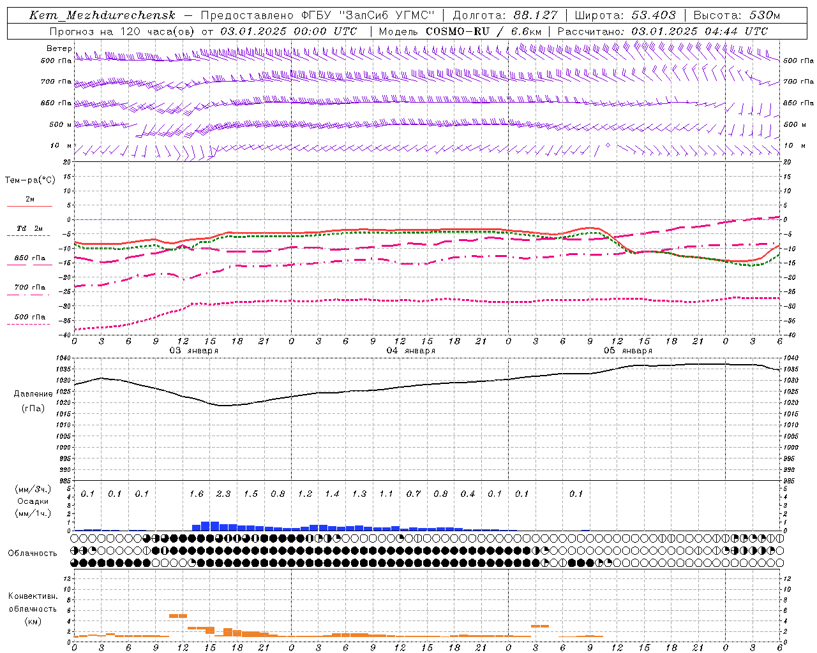
Task: Click the "850 гПа" temperature legend entry
Action: pyautogui.click(x=30, y=258)
